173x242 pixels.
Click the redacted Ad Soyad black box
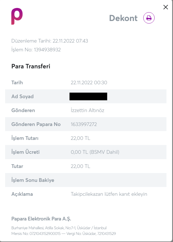88,96
